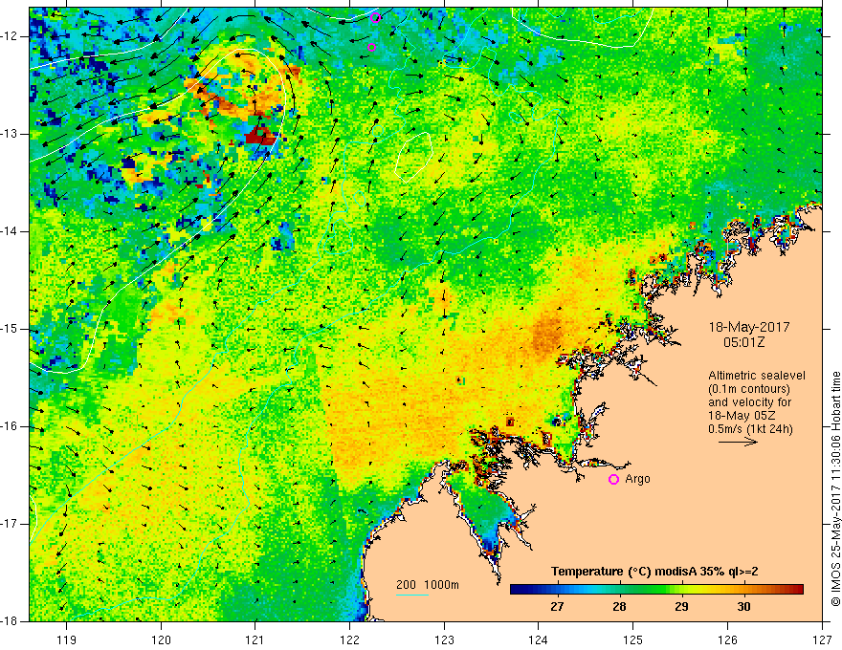This screenshot has width=842, height=650.
Task: Click the dark red warm patch near 121, -13
Action: 261,136
